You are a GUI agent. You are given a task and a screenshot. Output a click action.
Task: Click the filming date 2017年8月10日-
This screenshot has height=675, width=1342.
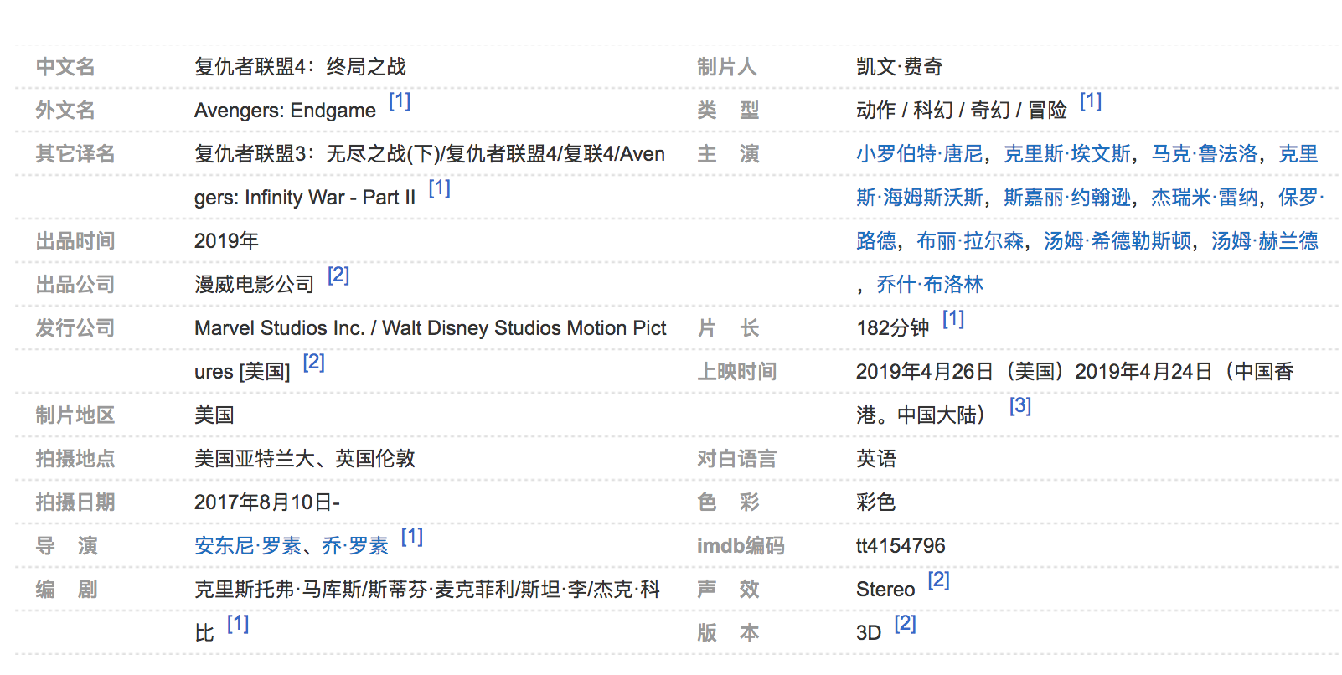[267, 502]
